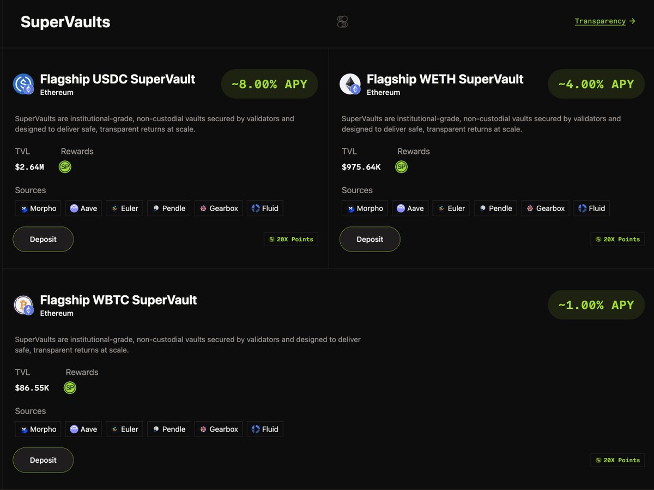Screen dimensions: 654x490
Task: Select the Aave source in WETH vault
Action: coord(410,208)
